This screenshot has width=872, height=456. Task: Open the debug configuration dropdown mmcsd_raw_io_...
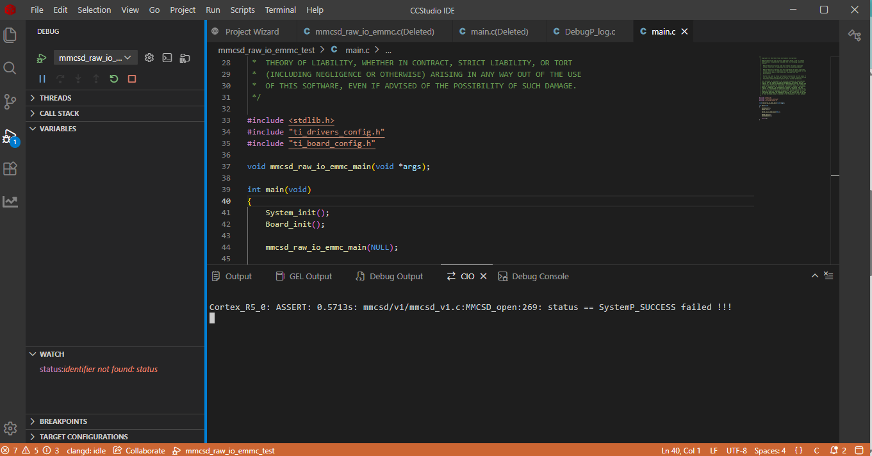(x=95, y=58)
